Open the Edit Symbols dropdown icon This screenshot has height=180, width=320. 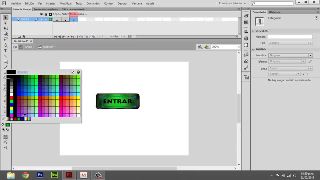(200, 47)
